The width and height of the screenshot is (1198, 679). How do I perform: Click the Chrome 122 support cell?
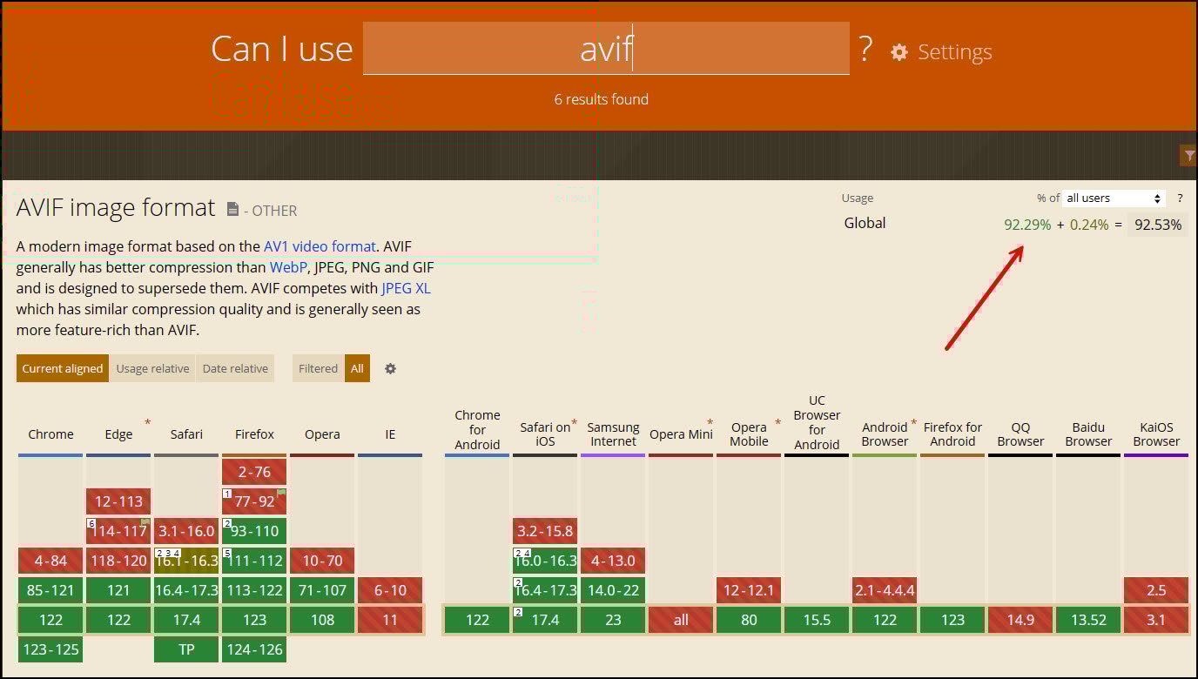tap(50, 620)
